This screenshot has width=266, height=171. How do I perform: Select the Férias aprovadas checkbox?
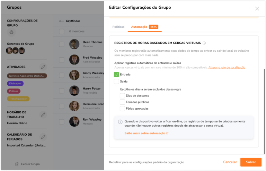[122, 109]
